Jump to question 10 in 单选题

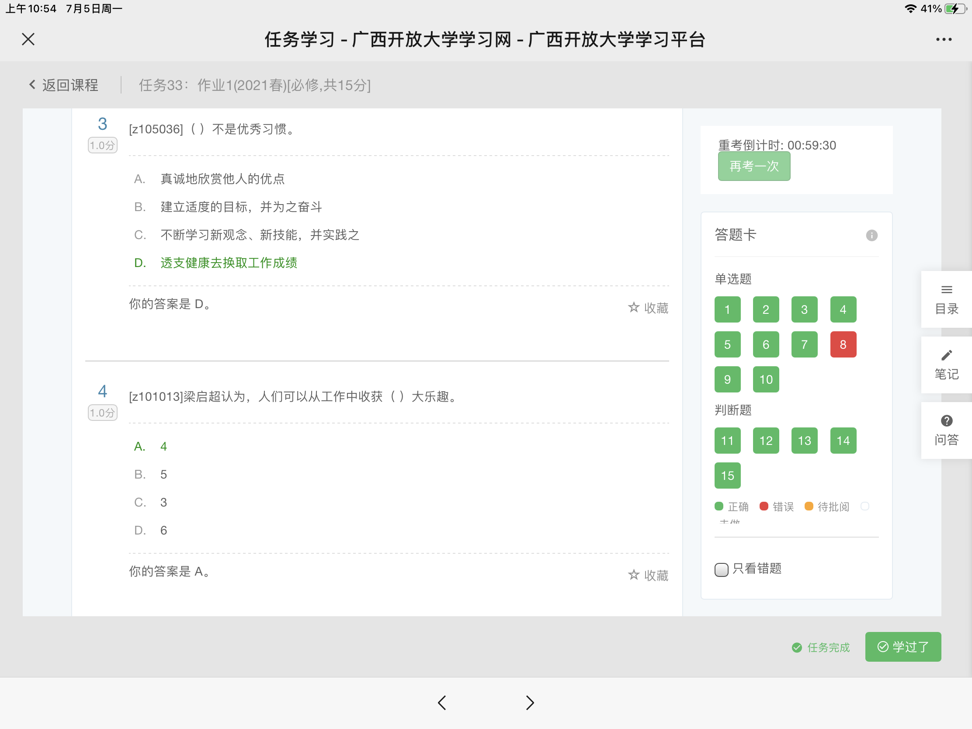coord(765,380)
